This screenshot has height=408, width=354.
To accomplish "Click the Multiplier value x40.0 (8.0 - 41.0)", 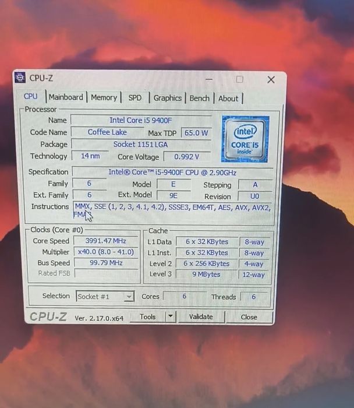I will tap(106, 252).
